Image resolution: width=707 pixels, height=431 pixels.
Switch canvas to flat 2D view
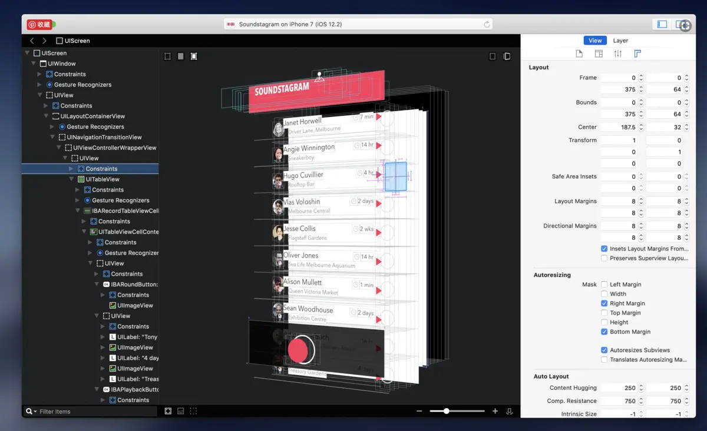493,56
